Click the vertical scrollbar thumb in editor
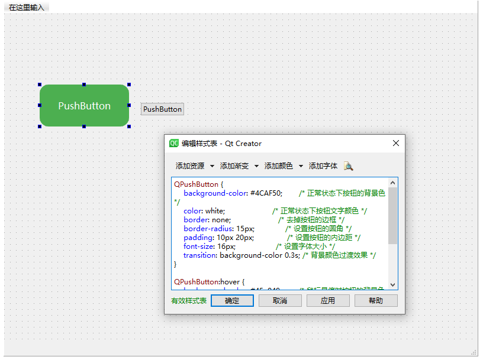This screenshot has width=483, height=360. (x=392, y=216)
